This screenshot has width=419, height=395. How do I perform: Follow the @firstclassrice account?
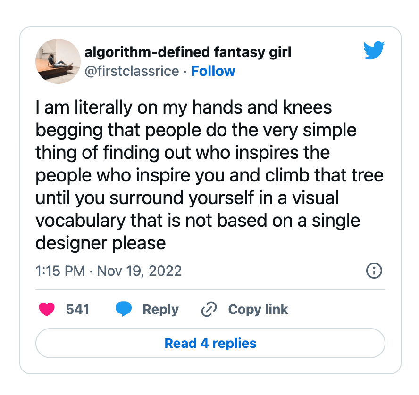[x=213, y=71]
